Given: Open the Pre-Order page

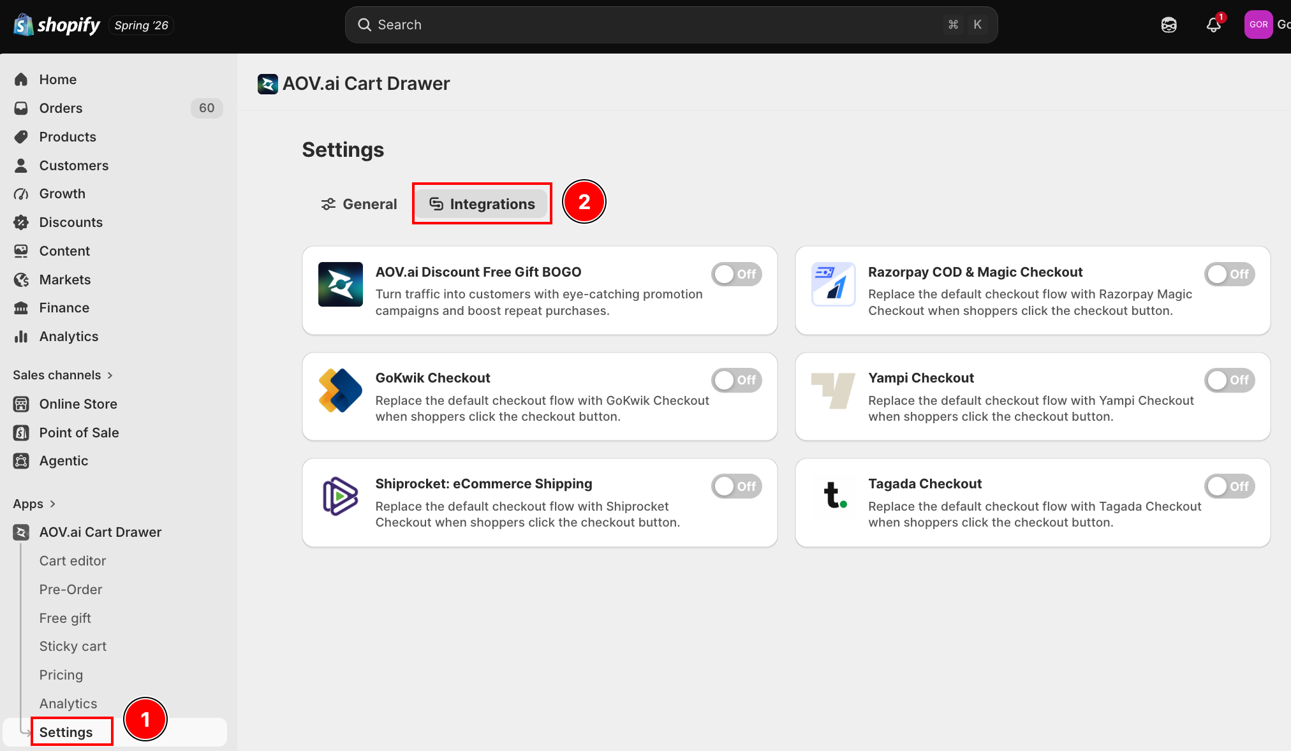Looking at the screenshot, I should (71, 590).
